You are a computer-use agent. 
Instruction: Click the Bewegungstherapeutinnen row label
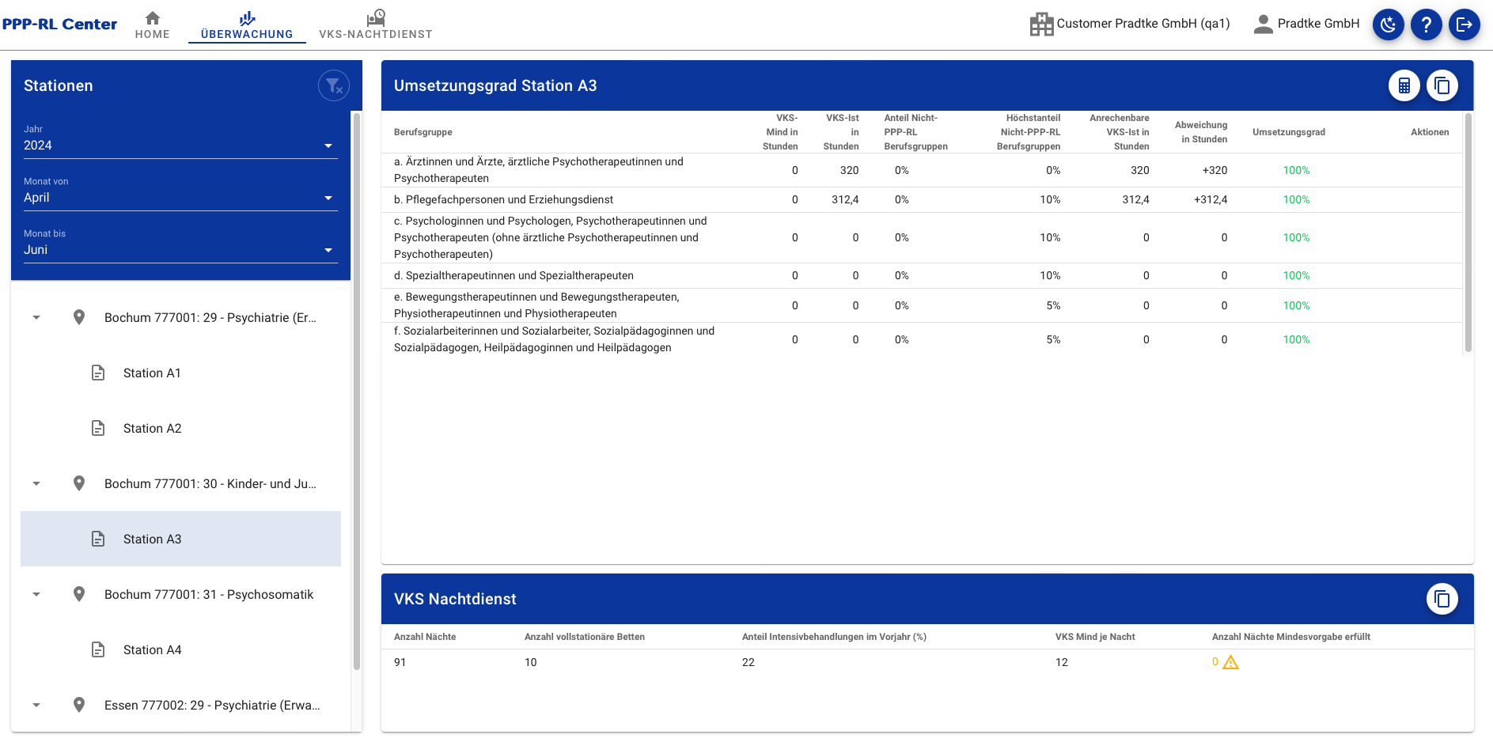tap(536, 305)
